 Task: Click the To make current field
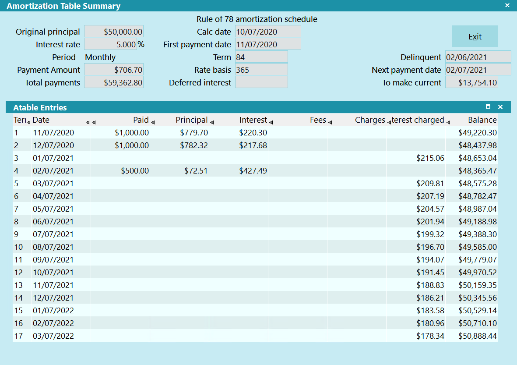tap(471, 82)
